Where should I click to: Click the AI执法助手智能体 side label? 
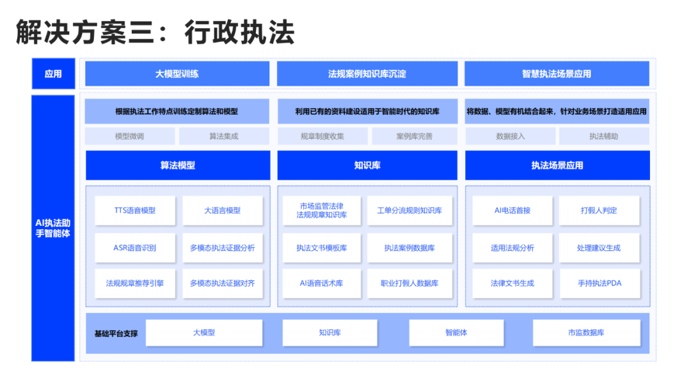click(x=53, y=228)
